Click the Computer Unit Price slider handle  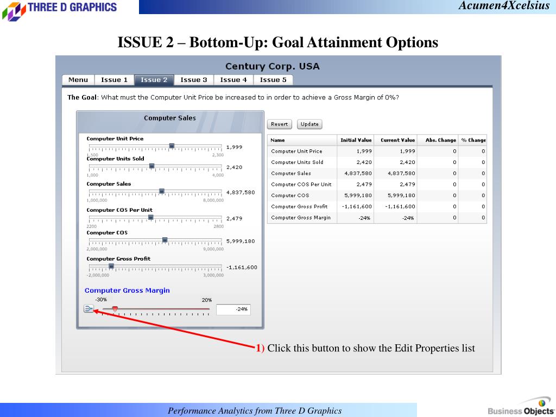(x=172, y=146)
